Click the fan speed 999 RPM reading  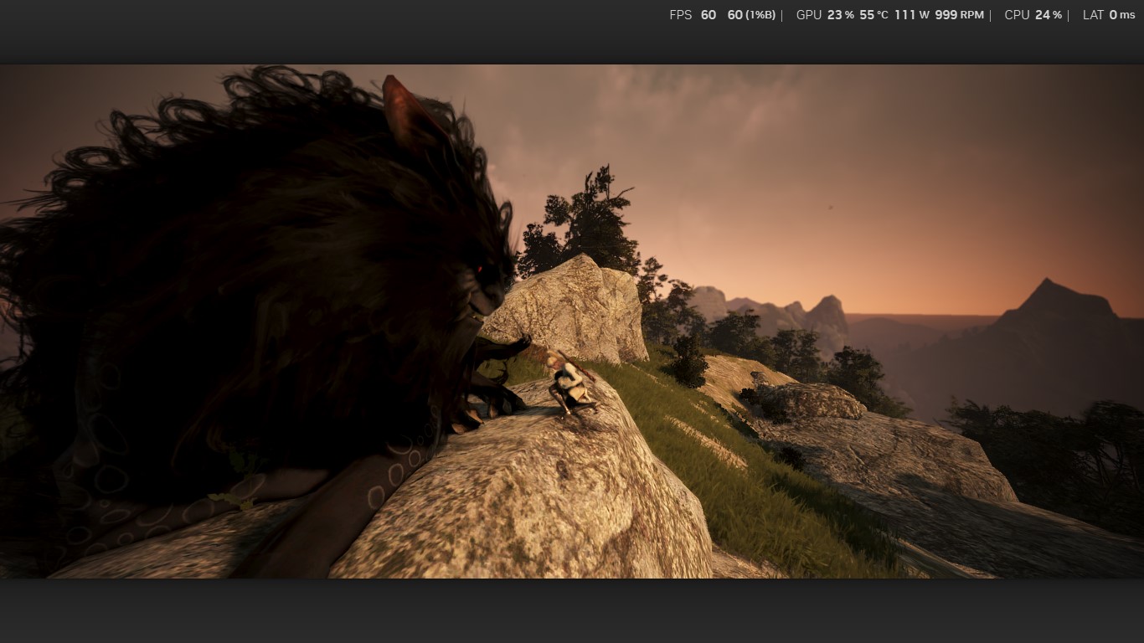pos(959,15)
